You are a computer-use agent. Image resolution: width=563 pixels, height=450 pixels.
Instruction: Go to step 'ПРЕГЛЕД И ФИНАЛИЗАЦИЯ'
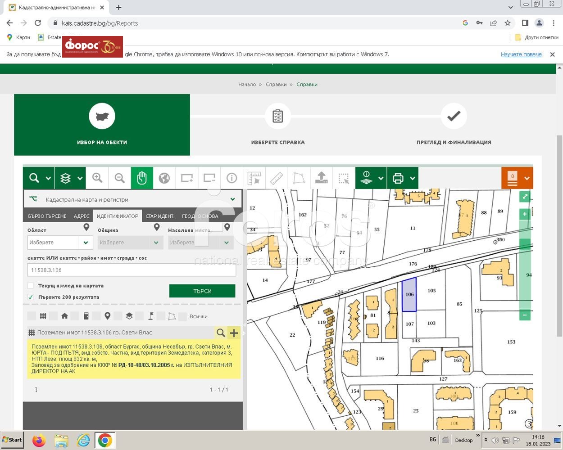point(454,124)
